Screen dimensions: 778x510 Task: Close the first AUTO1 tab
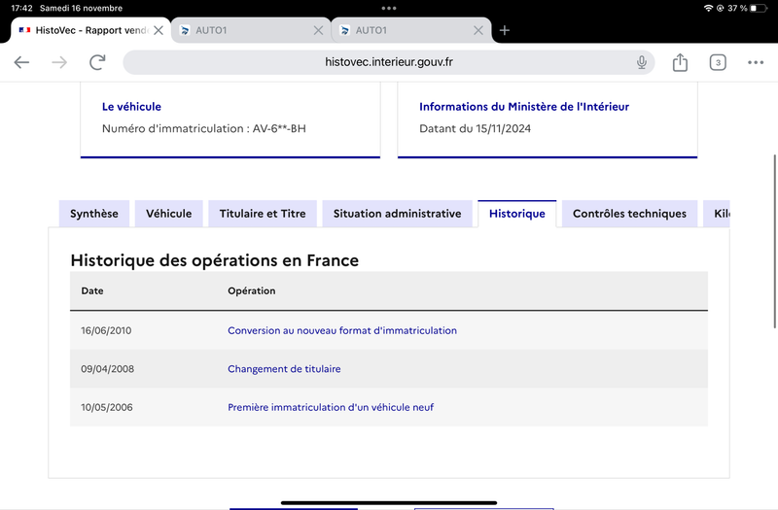tap(319, 30)
